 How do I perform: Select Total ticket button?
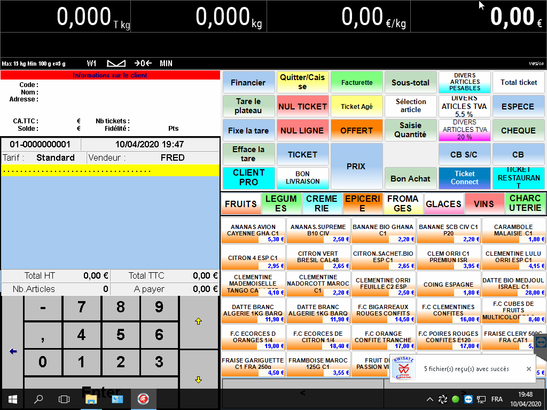(519, 83)
